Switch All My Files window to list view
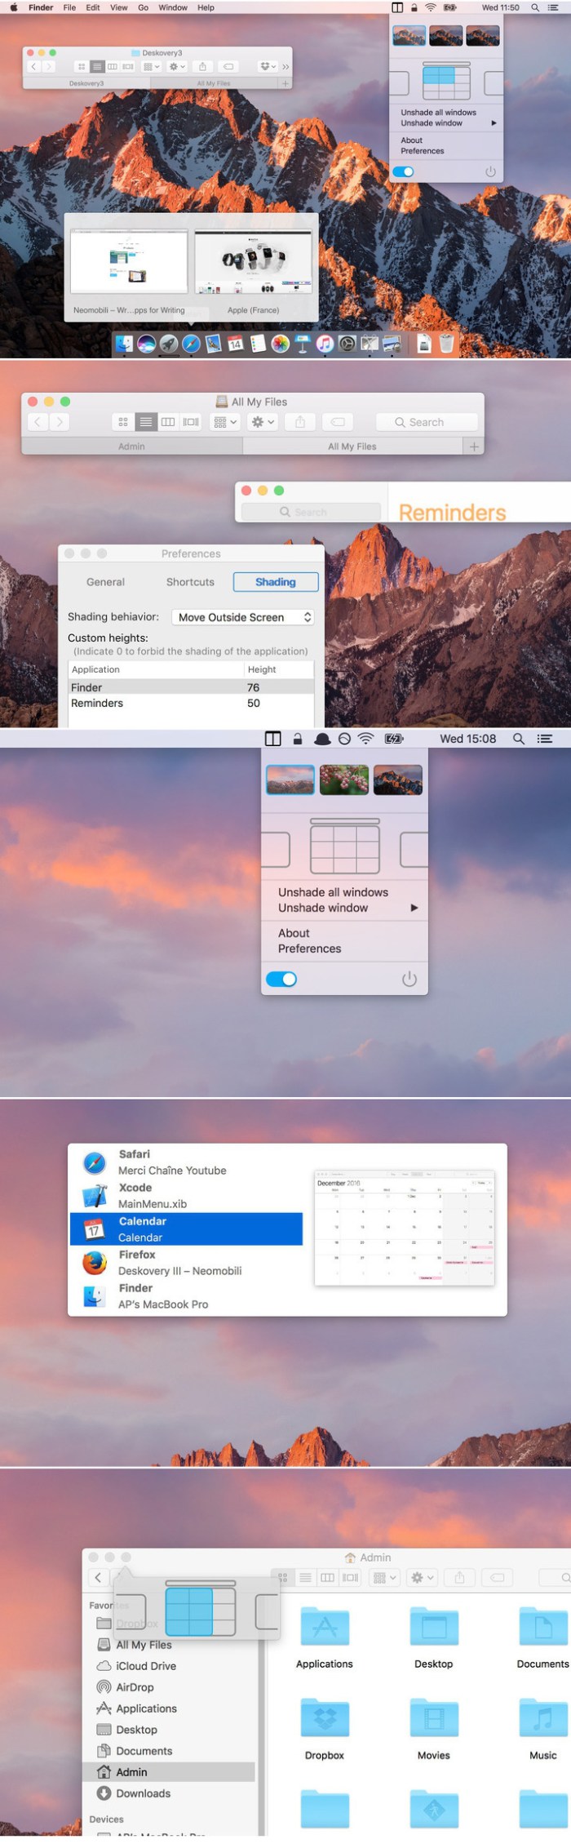 [x=145, y=422]
